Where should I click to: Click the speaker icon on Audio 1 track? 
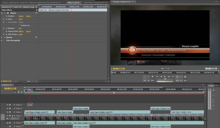7,123
